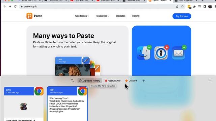
Task: Expand the Resources menu
Action: coord(103,16)
